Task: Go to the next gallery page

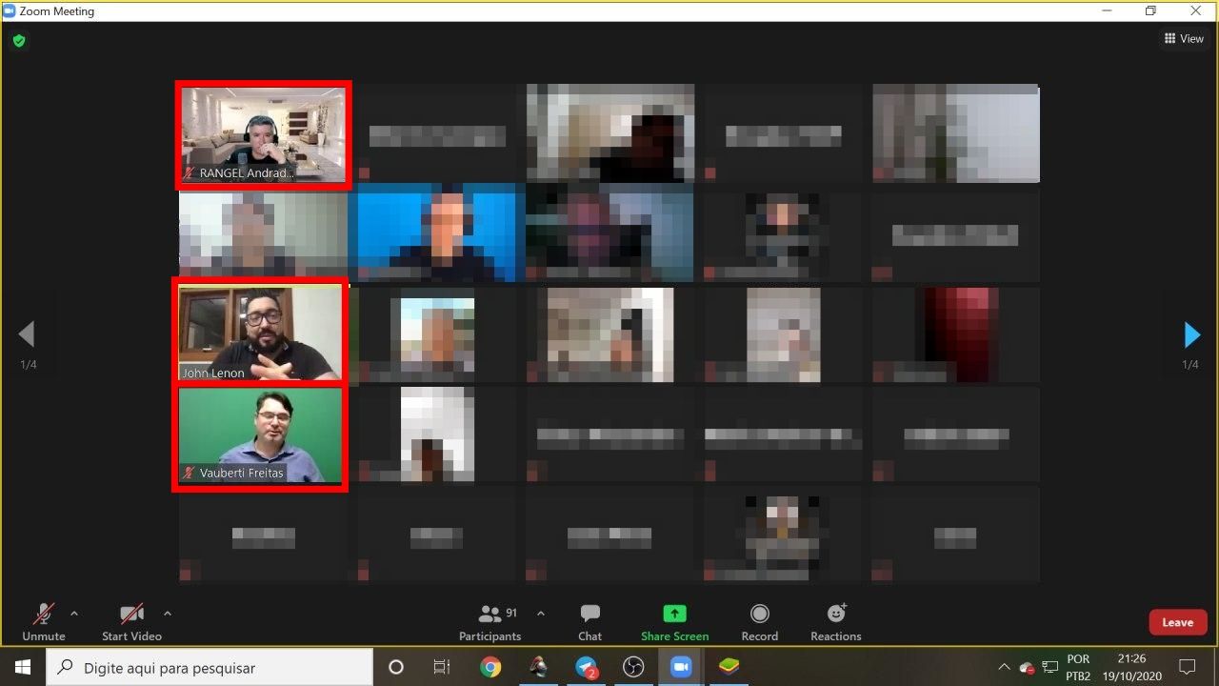Action: coord(1191,334)
